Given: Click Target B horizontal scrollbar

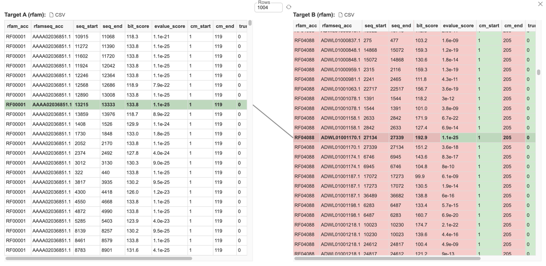Looking at the screenshot, I should coord(387,258).
